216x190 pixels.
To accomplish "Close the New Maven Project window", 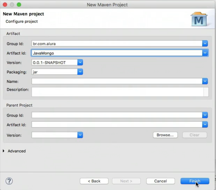I will pyautogui.click(x=5, y=5).
